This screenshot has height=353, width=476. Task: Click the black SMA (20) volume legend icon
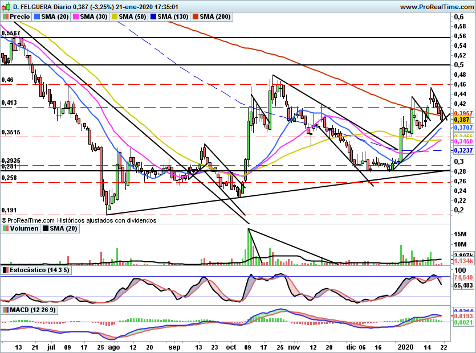[46, 228]
